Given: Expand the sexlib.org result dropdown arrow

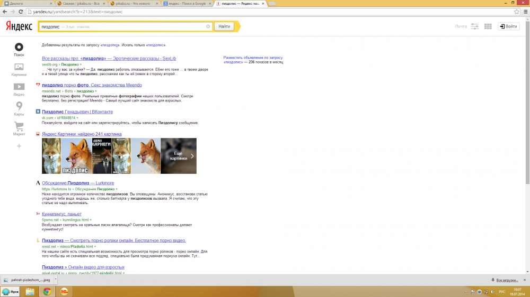Looking at the screenshot, I should pos(81,64).
